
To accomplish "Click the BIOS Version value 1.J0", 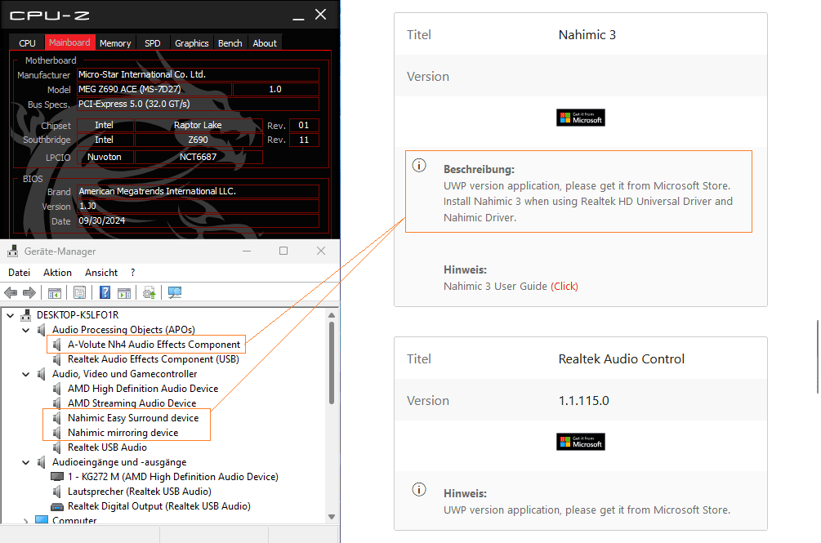I will pos(198,206).
